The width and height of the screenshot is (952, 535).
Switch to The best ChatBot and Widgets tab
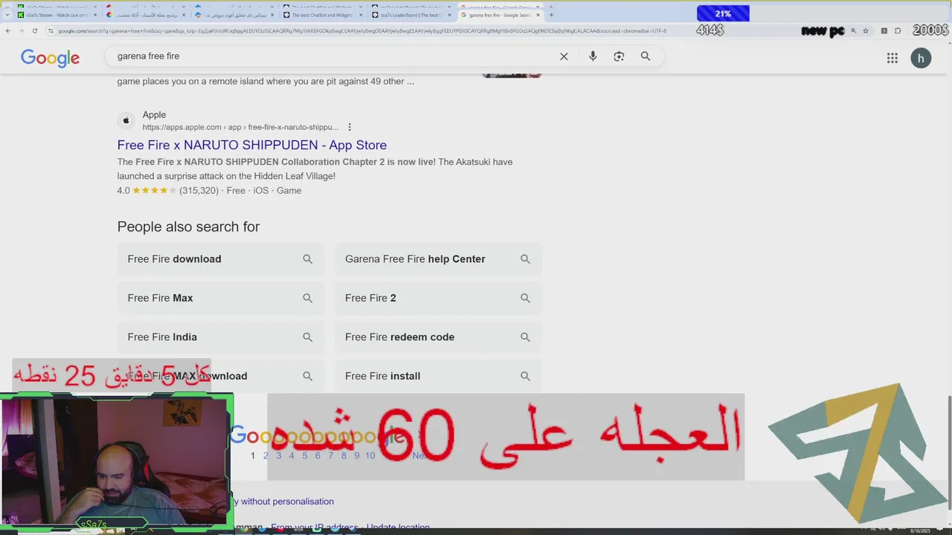tap(321, 15)
